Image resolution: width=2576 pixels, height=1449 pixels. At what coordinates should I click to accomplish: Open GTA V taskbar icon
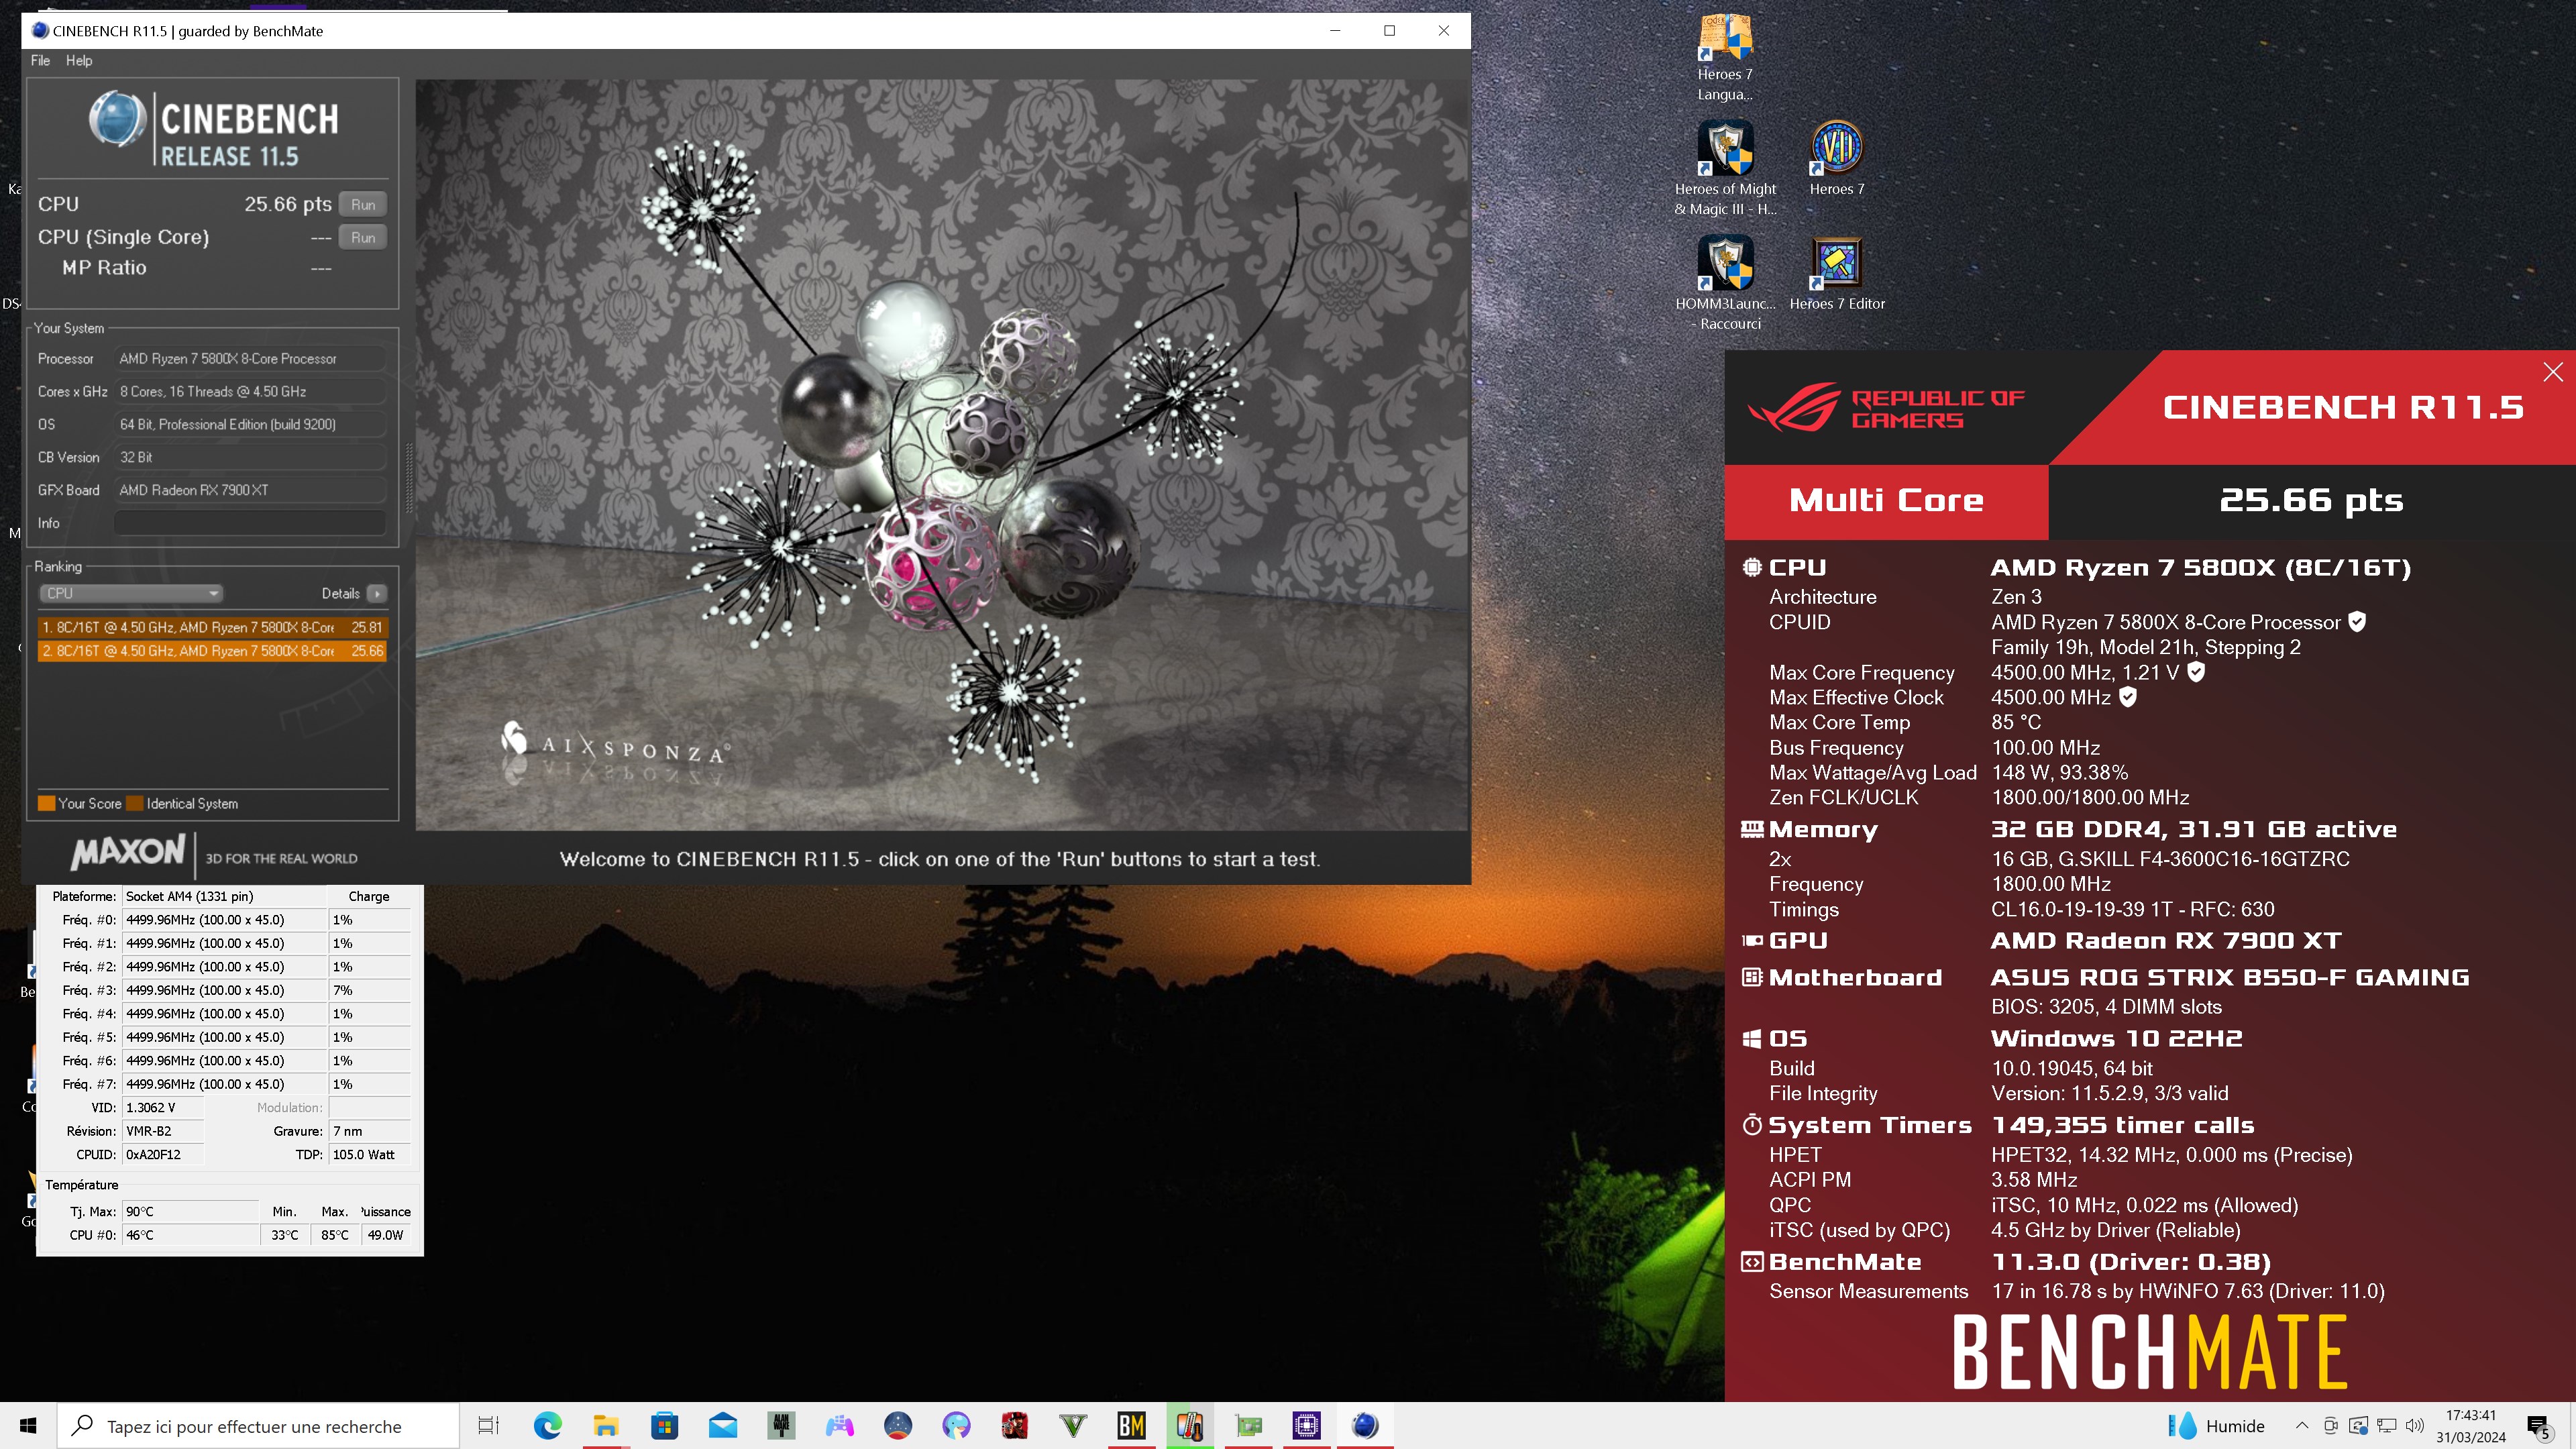[x=1073, y=1425]
